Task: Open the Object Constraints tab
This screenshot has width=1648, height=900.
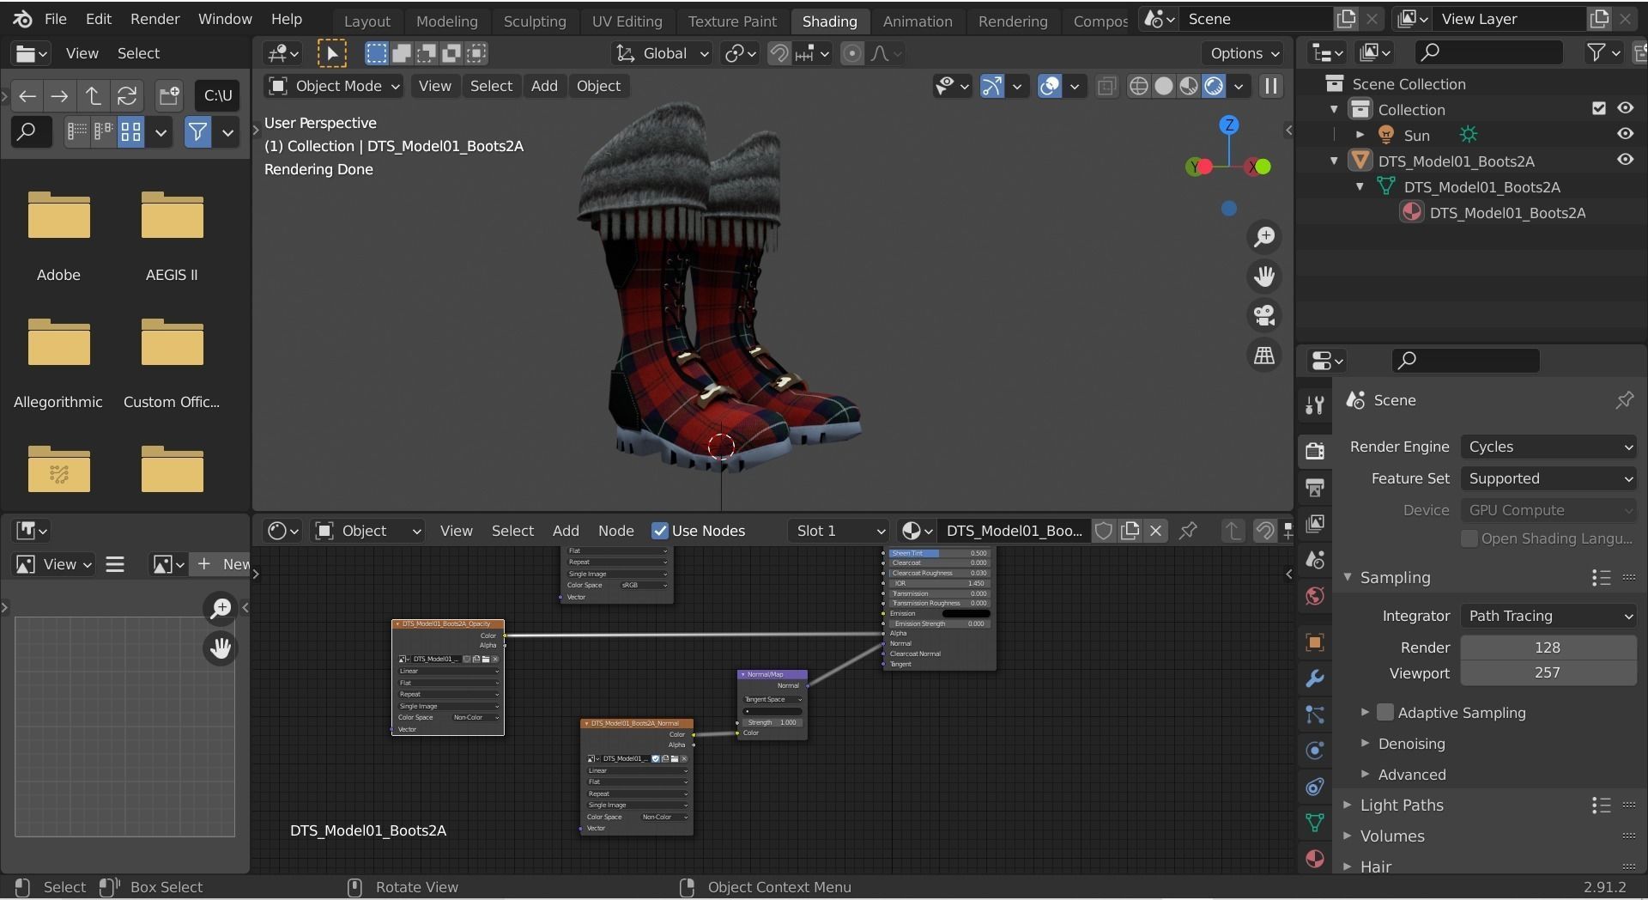Action: [1314, 787]
